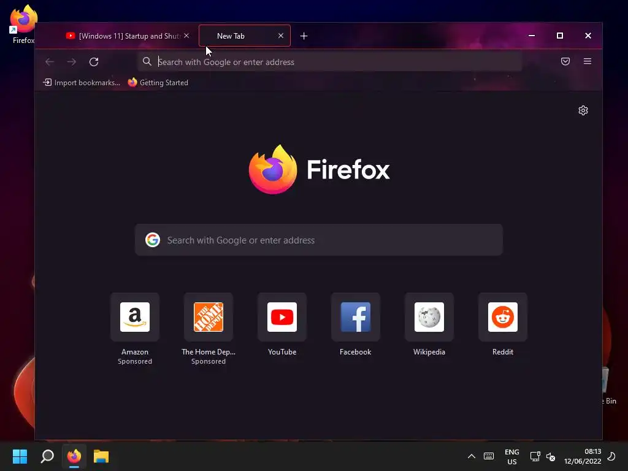This screenshot has height=471, width=628.
Task: Open Save to Pocket icon
Action: tap(565, 61)
